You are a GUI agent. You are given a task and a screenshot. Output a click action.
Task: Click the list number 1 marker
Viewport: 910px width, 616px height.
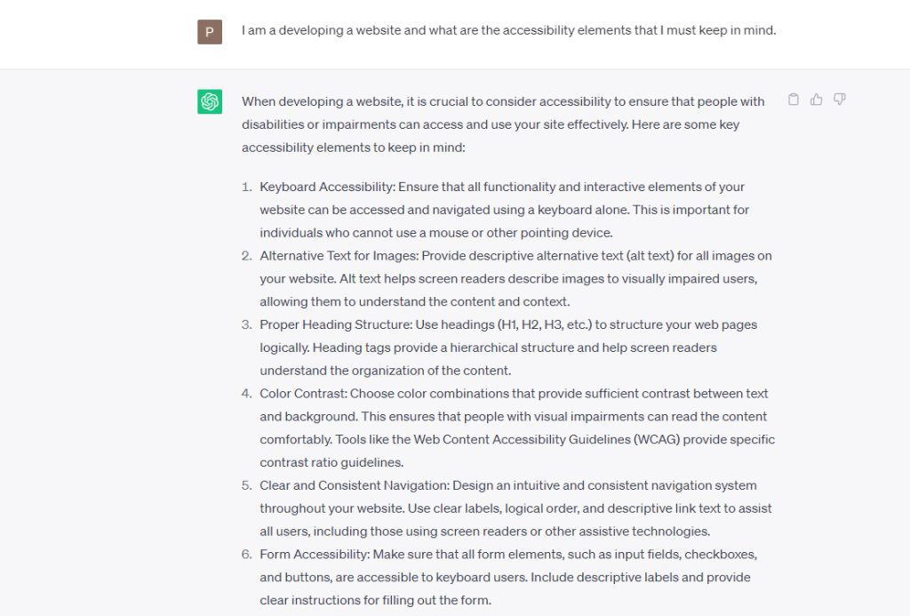tap(247, 187)
